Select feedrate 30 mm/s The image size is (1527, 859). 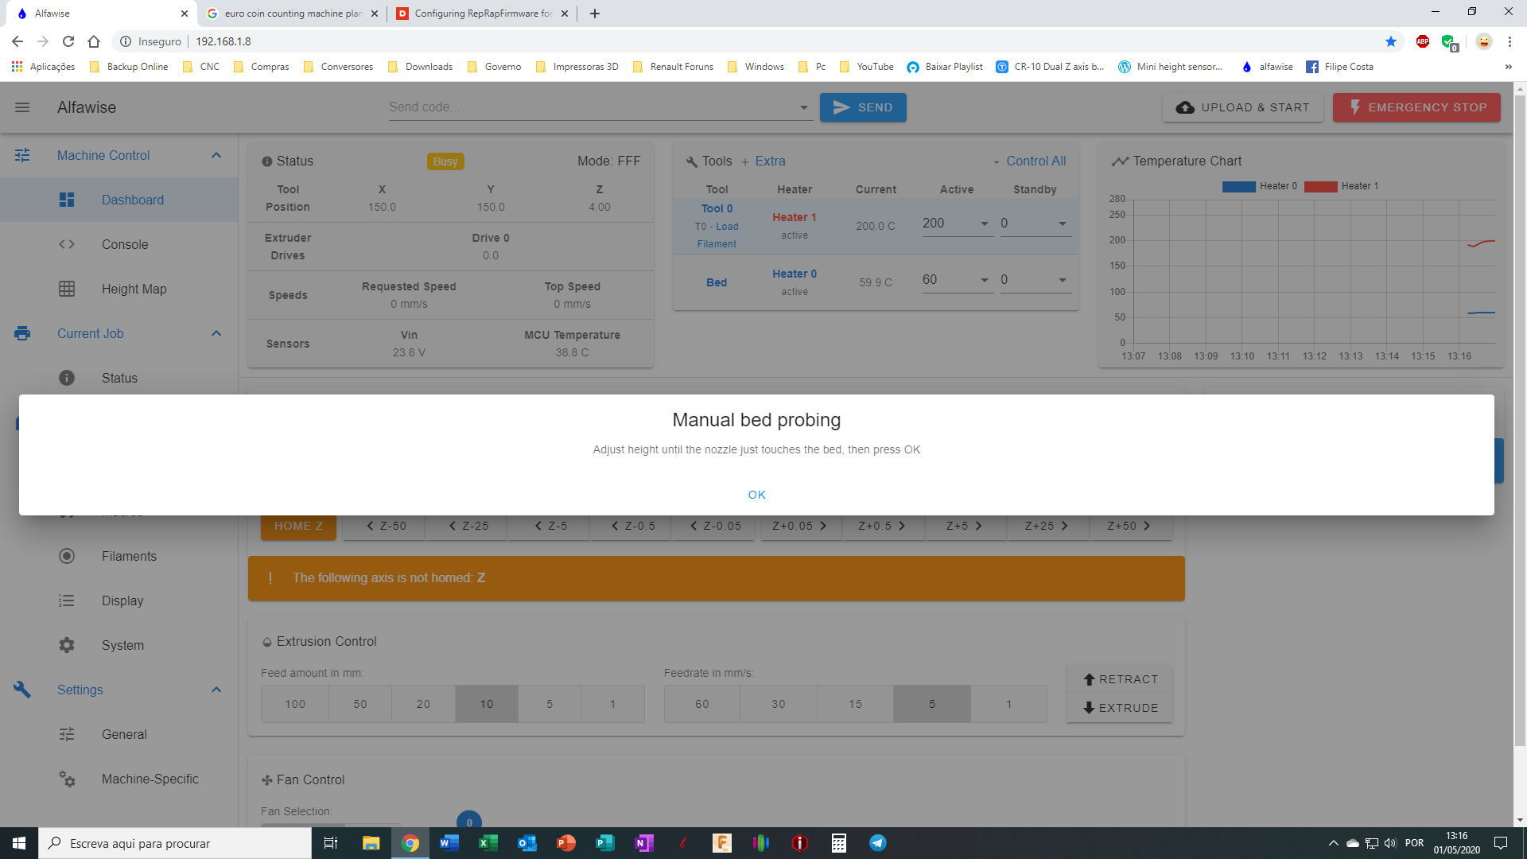point(779,704)
